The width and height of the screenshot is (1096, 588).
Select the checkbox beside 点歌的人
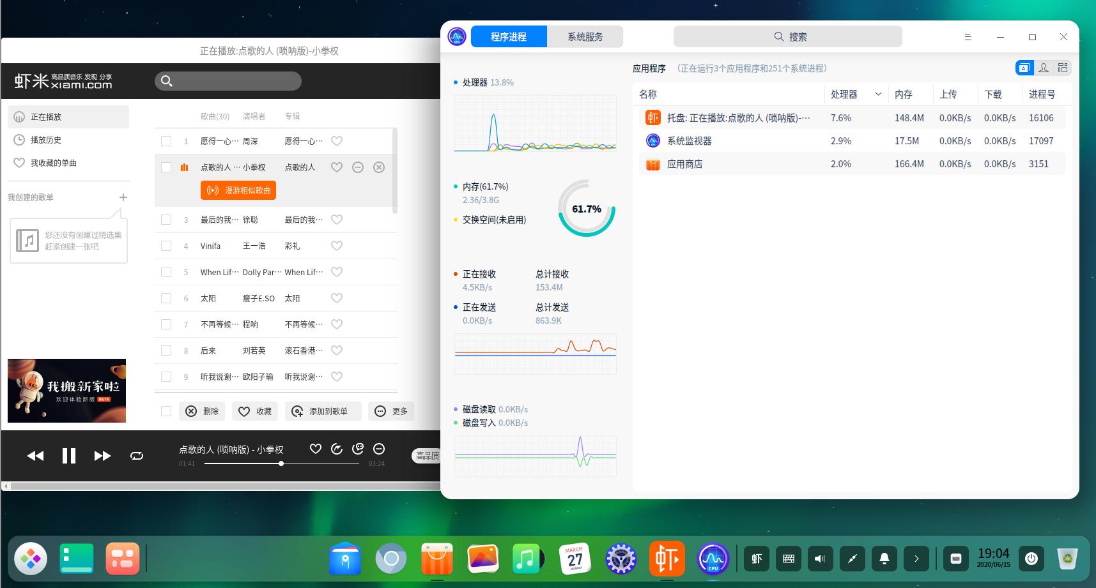(x=166, y=167)
